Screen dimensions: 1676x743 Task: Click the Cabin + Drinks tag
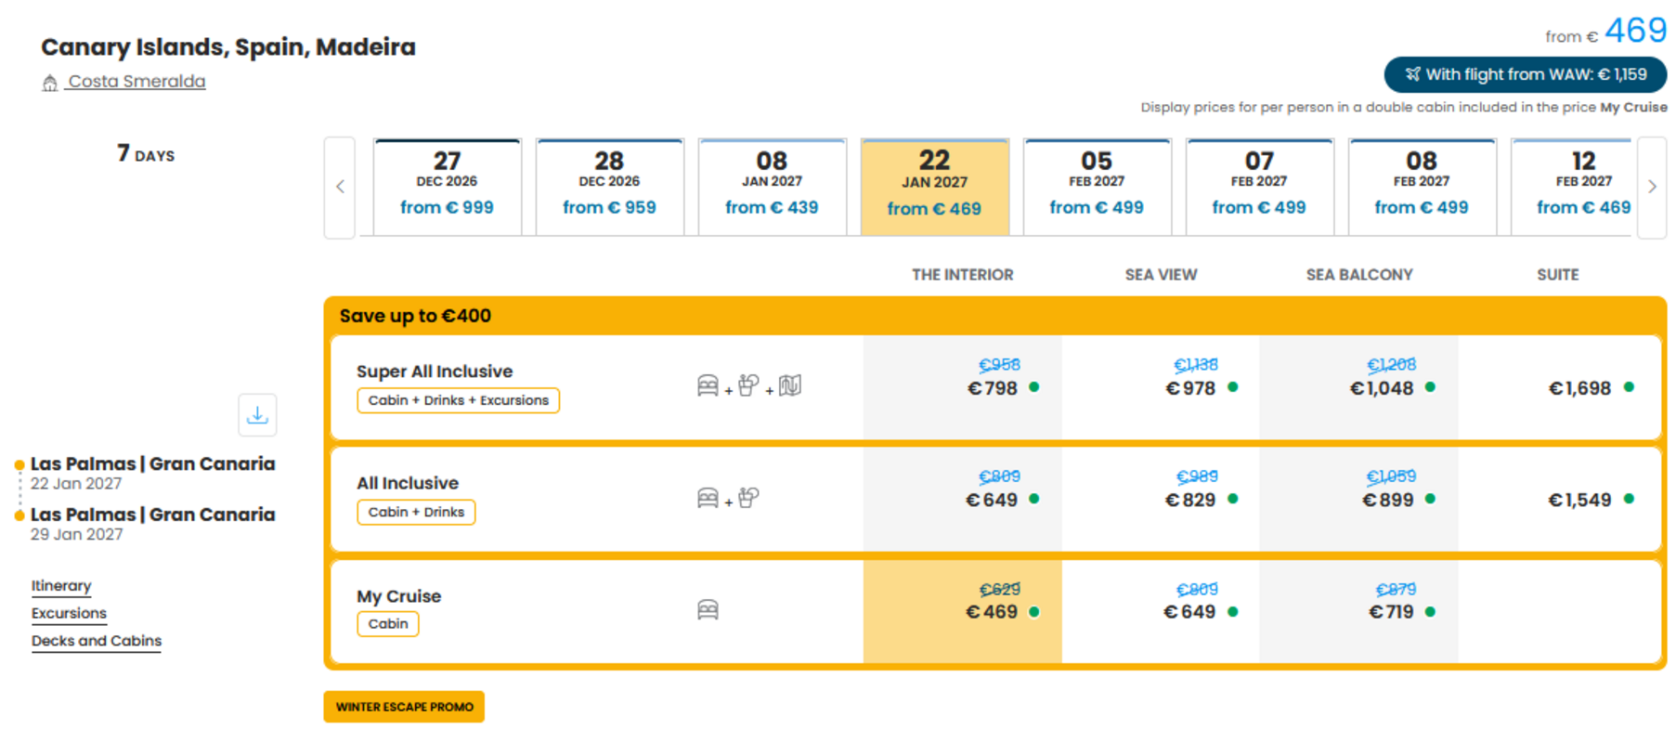(416, 513)
